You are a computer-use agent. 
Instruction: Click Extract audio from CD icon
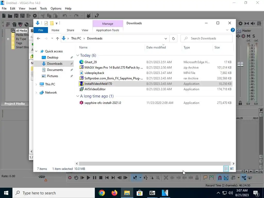coord(27,24)
